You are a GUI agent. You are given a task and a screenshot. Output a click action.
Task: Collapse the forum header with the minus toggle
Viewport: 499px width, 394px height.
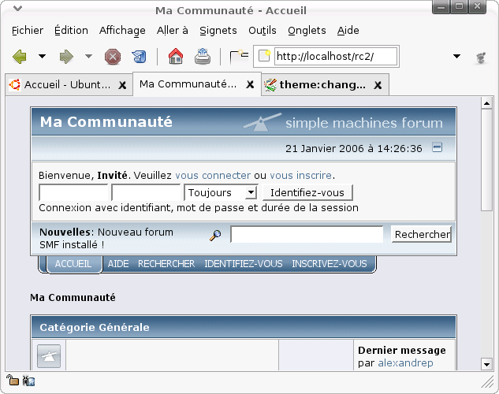[x=438, y=147]
